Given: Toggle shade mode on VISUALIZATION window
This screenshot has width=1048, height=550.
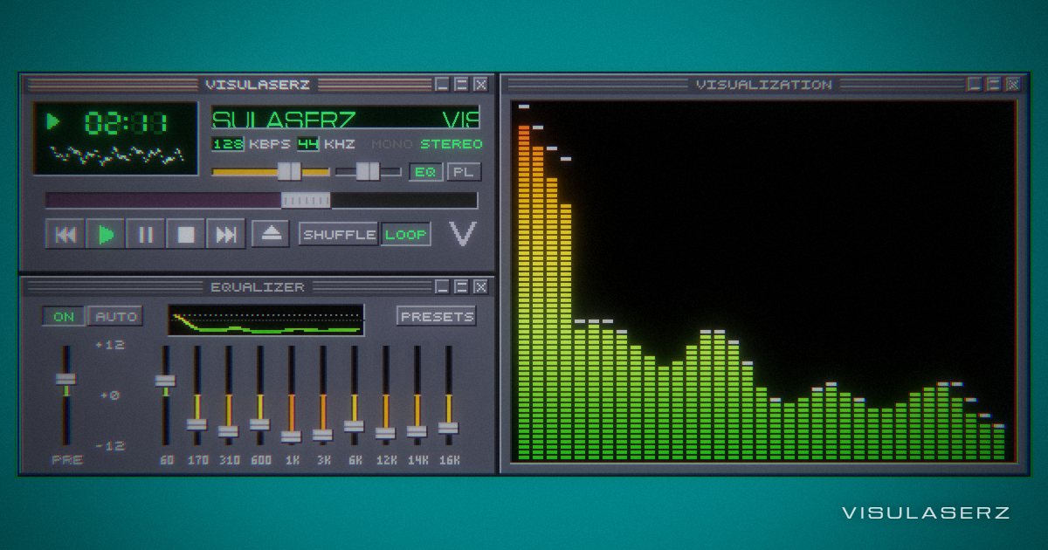Looking at the screenshot, I should click(x=993, y=84).
